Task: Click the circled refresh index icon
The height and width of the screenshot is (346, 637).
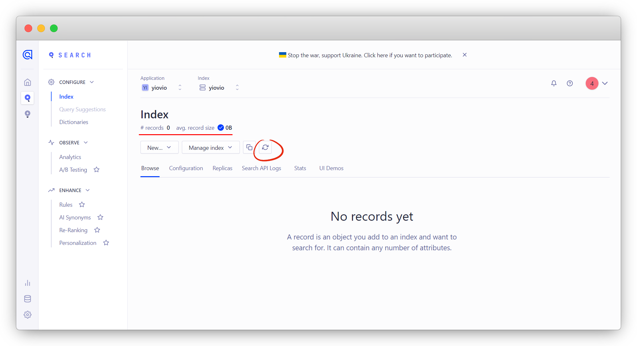Action: pos(265,147)
